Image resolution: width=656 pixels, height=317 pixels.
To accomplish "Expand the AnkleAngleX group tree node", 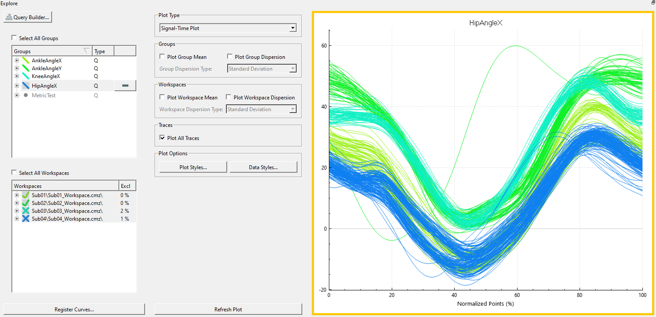I will (17, 61).
